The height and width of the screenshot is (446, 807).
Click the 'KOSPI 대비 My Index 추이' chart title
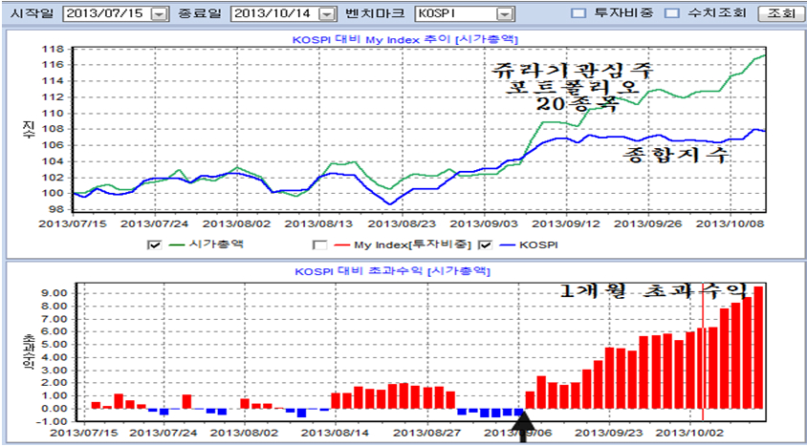click(x=403, y=39)
